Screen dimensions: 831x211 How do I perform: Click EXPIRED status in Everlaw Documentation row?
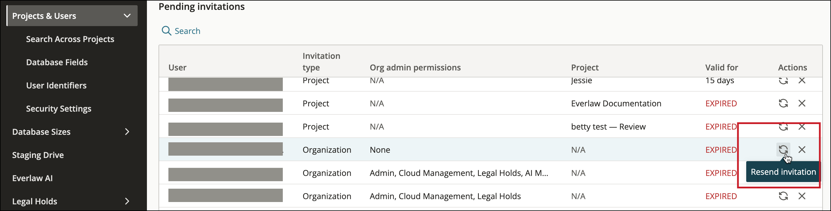point(721,103)
